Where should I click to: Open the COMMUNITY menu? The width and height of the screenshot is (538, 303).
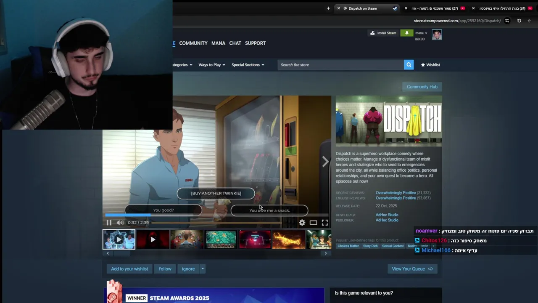193,43
